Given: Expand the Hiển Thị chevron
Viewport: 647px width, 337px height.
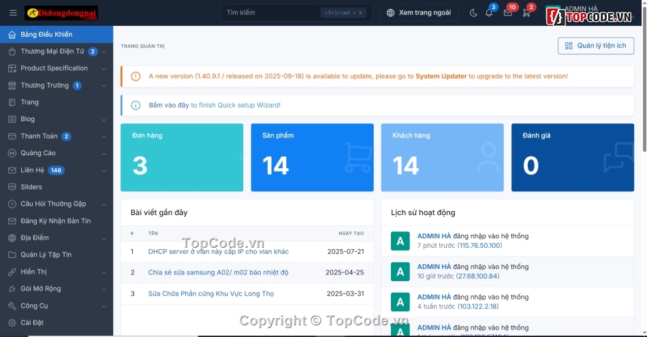Looking at the screenshot, I should point(104,272).
